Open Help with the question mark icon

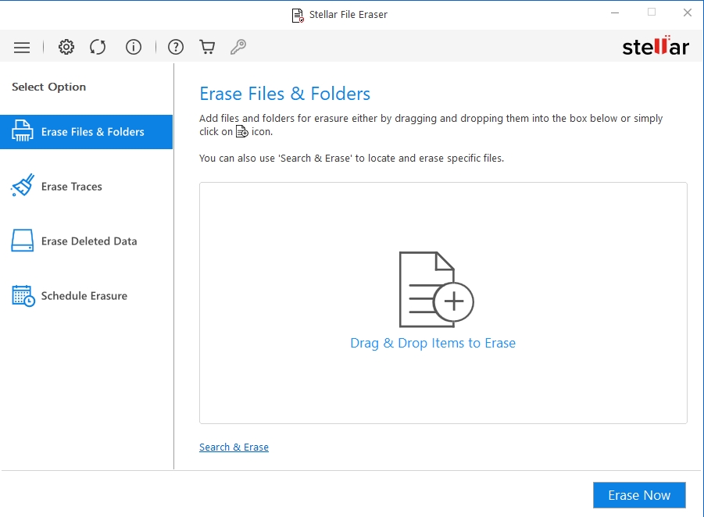click(x=176, y=48)
